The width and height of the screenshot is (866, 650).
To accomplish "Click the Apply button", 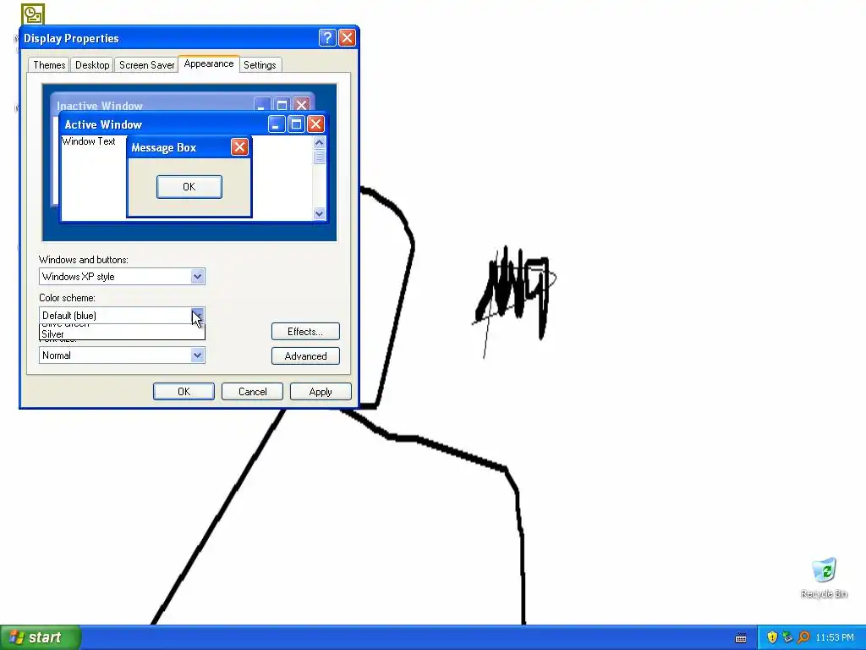I will [x=321, y=391].
